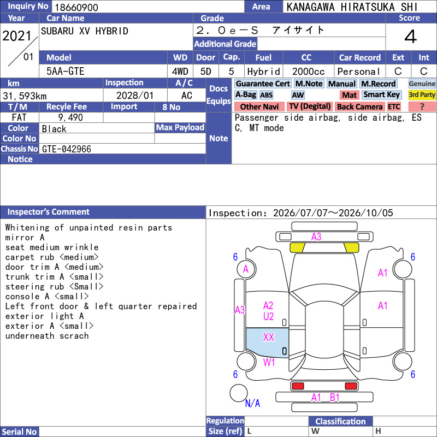Select the W1 mark near rear quarter
Image resolution: width=437 pixels, height=437 pixels.
pos(269,363)
